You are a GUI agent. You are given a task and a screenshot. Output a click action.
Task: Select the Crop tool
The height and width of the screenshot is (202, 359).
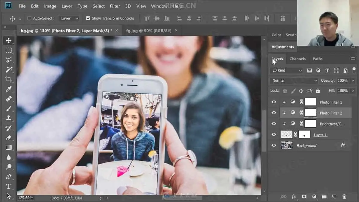point(9,79)
